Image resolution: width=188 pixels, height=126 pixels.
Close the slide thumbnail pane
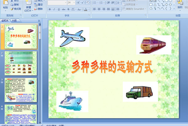click(x=39, y=21)
